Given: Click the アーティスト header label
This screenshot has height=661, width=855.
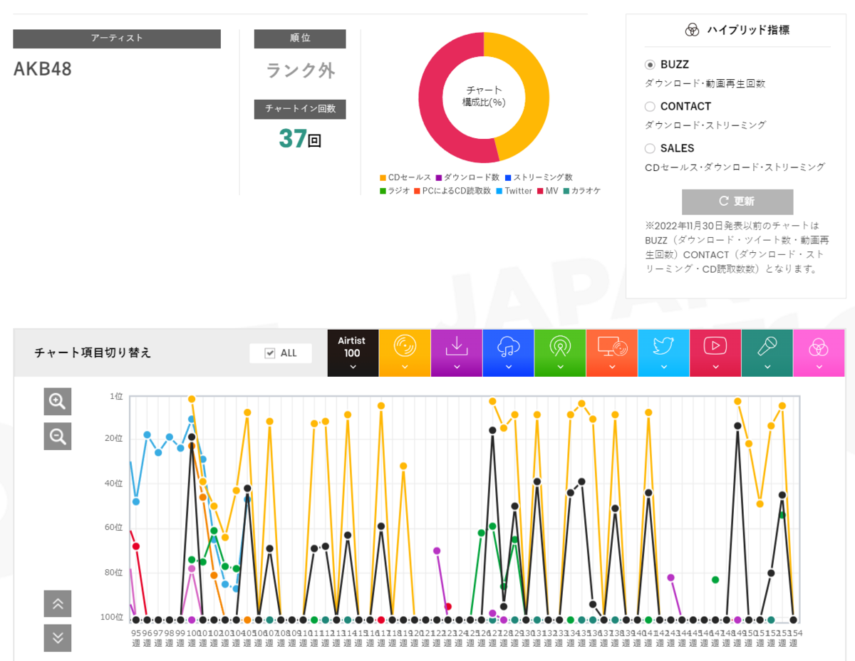Looking at the screenshot, I should [x=117, y=38].
